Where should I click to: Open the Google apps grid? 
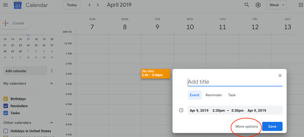pos(301,5)
